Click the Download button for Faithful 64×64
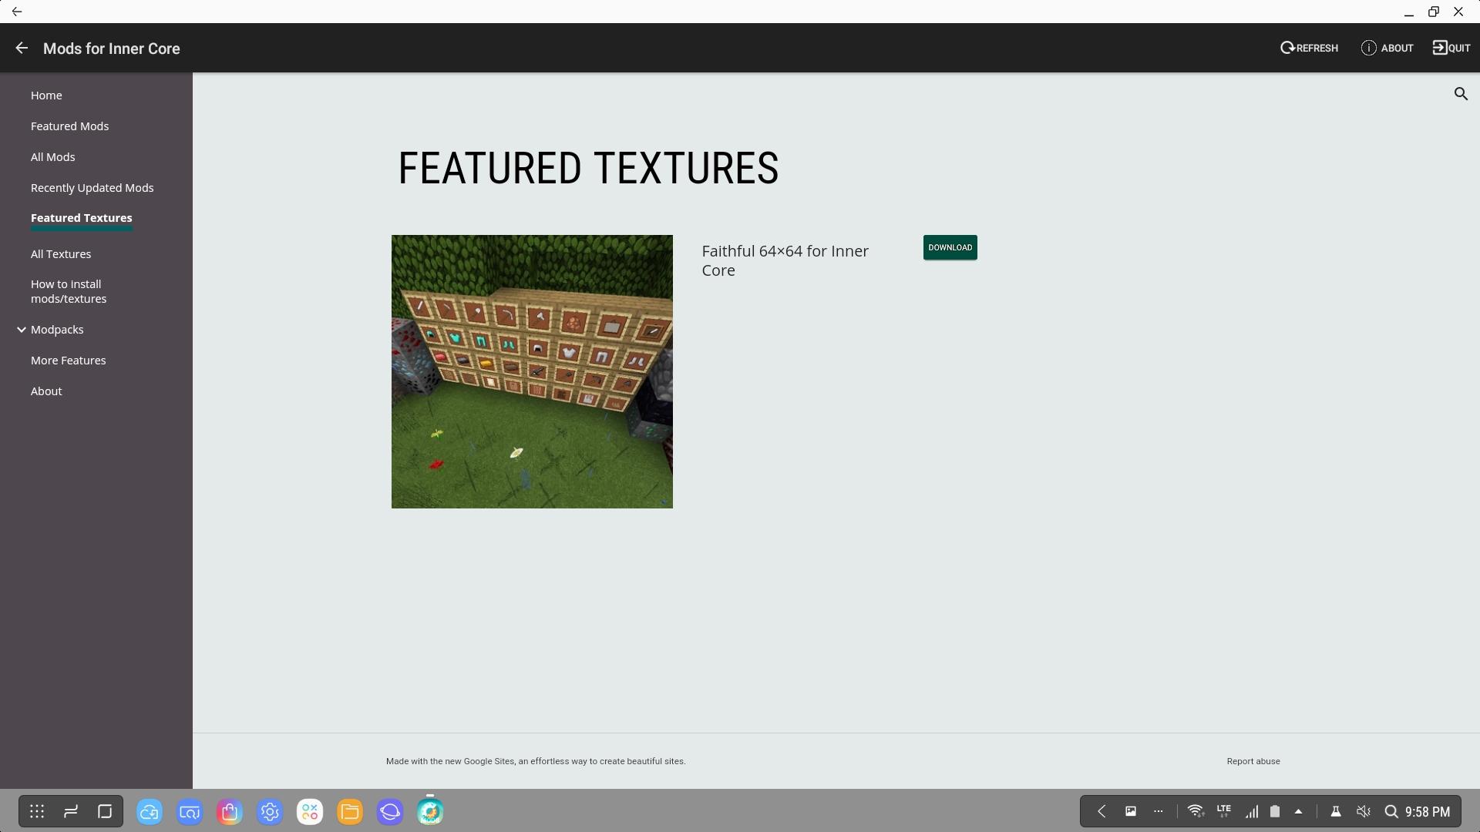1480x832 pixels. pyautogui.click(x=950, y=247)
